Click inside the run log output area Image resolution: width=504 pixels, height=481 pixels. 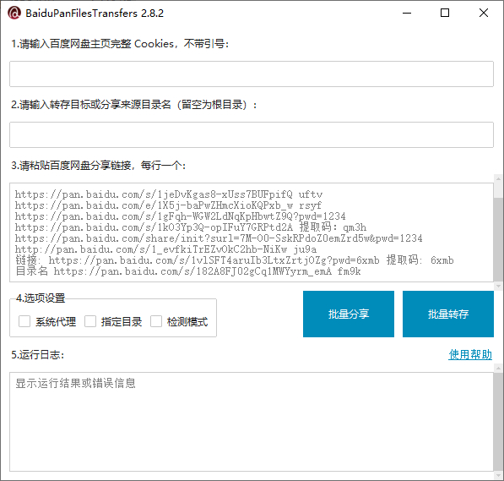point(252,422)
